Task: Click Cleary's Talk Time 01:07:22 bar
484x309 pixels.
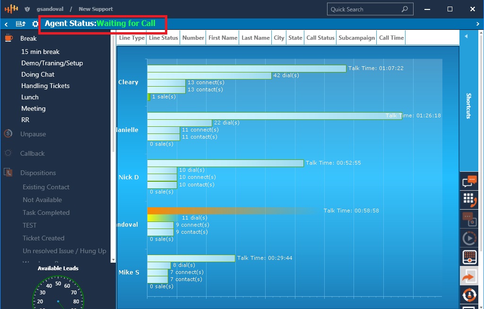Action: coord(247,68)
